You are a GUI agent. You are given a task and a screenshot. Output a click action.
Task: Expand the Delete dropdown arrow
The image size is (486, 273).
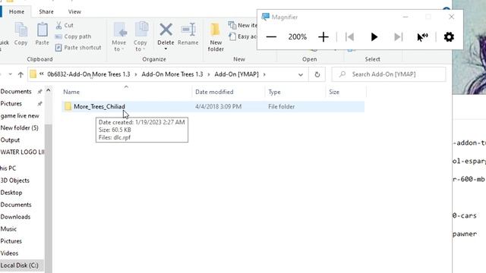coord(166,49)
